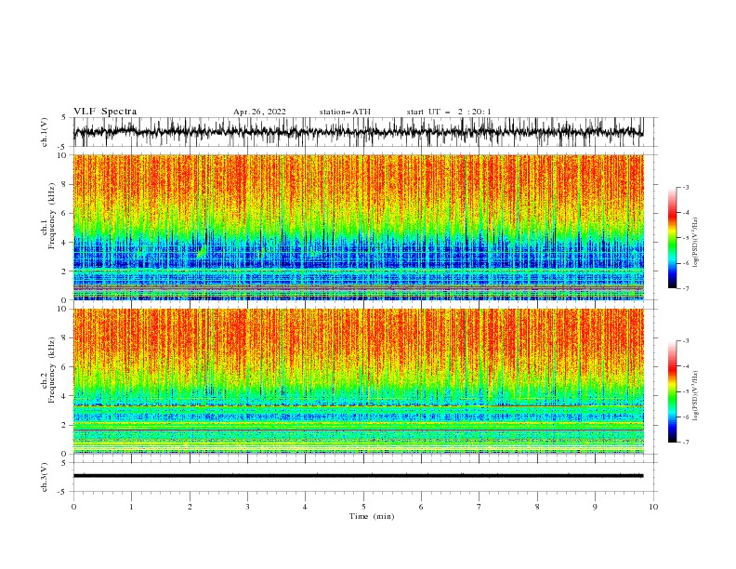This screenshot has height=569, width=736.
Task: Click the date "Apr. 26, 2022"
Action: tap(259, 112)
